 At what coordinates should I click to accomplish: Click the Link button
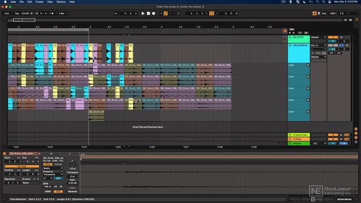(x=7, y=14)
